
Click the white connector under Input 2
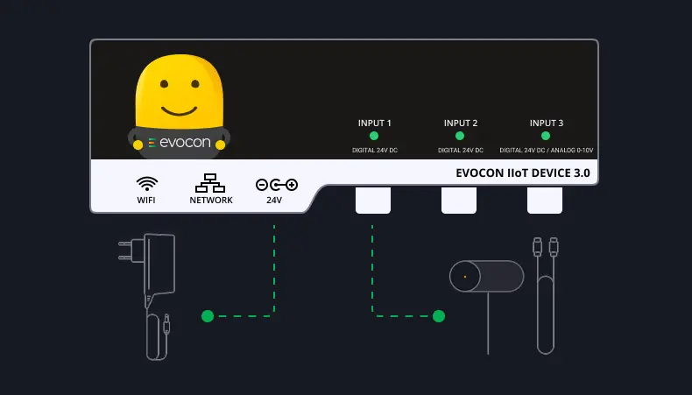point(459,200)
